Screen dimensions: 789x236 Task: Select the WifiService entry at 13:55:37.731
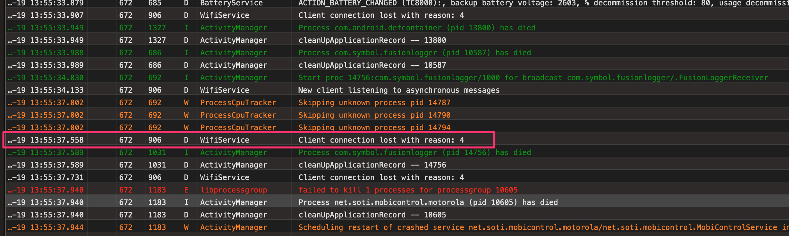click(381, 178)
